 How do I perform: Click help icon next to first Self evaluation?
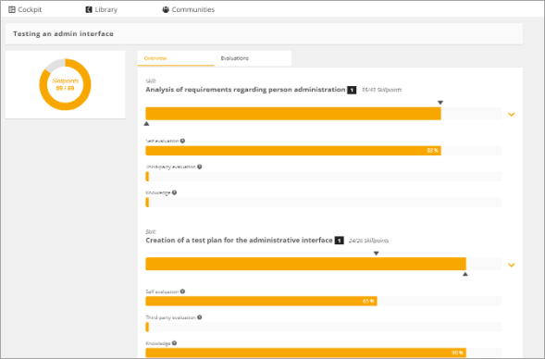coord(182,141)
